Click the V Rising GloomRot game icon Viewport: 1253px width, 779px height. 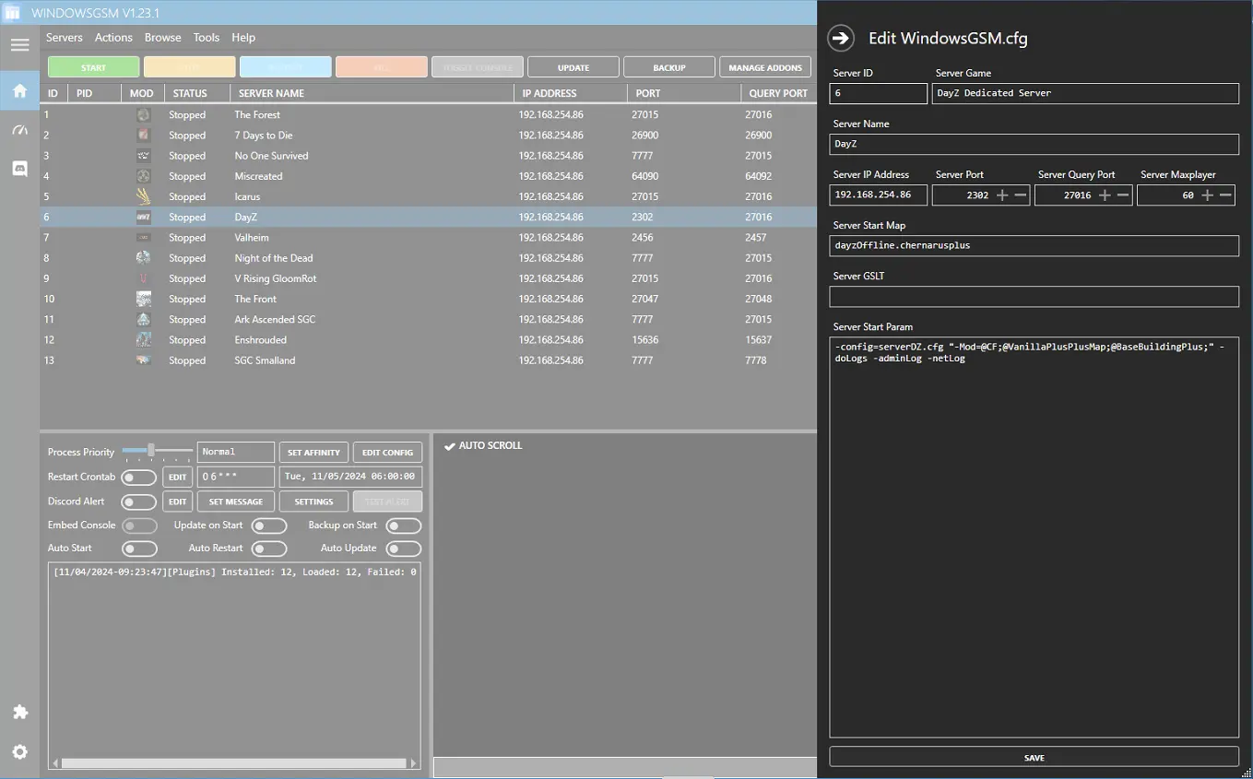(143, 278)
